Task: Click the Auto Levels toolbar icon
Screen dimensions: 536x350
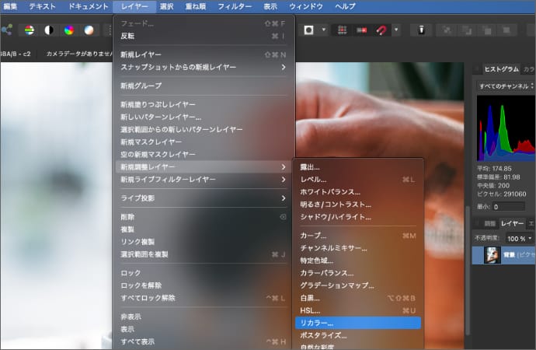Action: point(30,30)
